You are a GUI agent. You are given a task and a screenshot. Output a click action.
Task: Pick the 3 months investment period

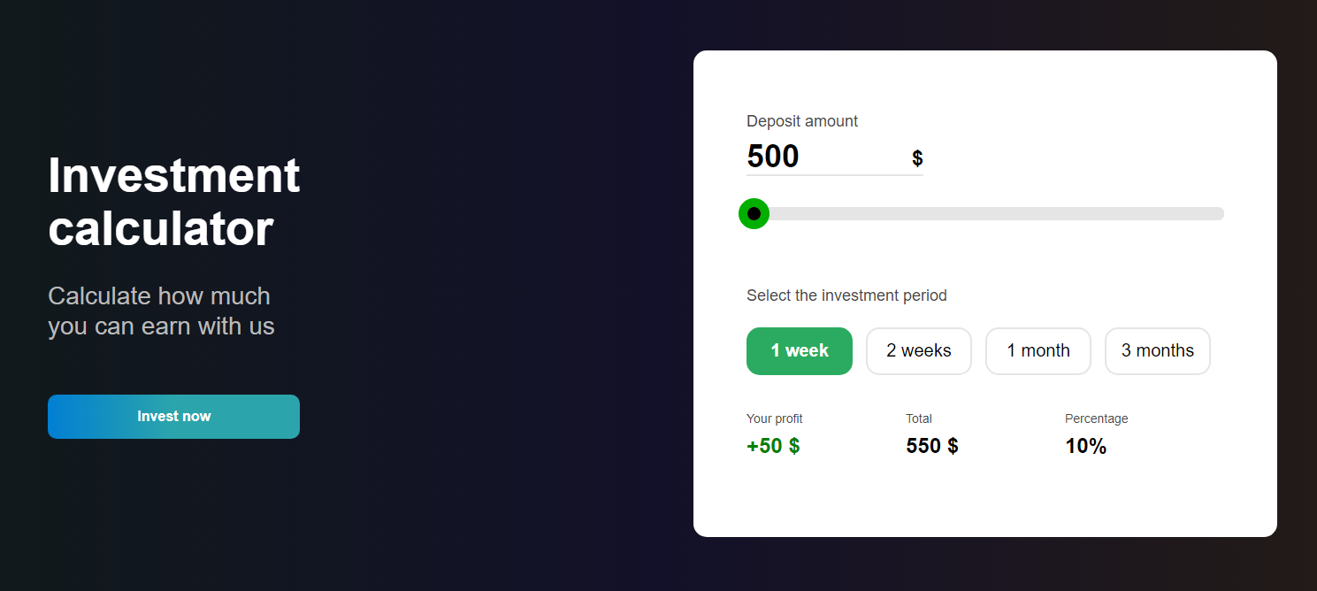(1158, 351)
